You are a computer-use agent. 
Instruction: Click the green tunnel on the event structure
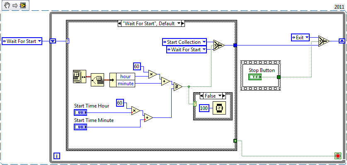point(279,77)
